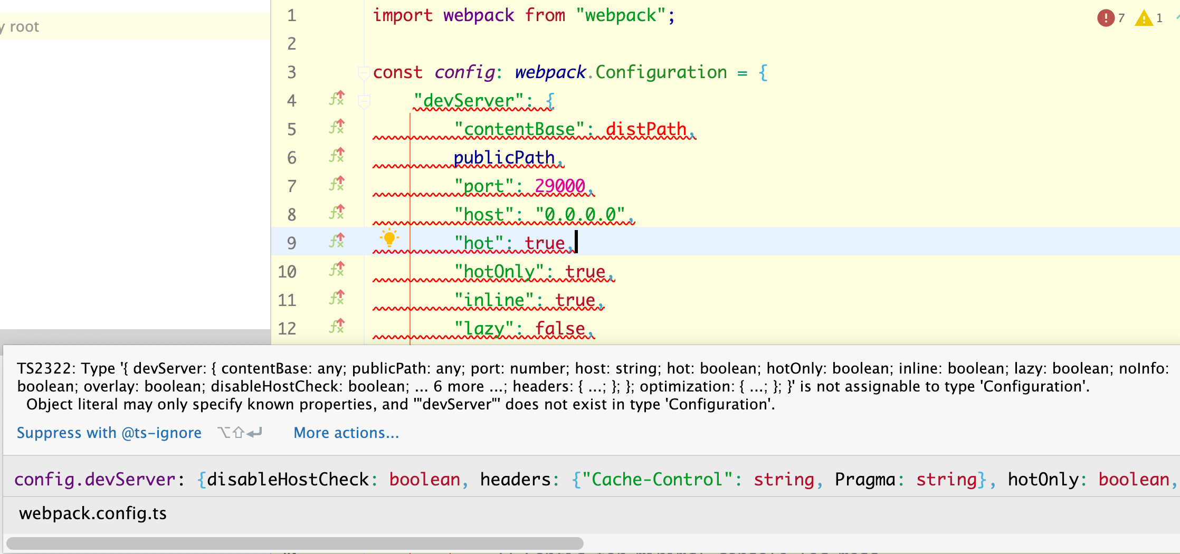Click line number 9 in the gutter

pyautogui.click(x=291, y=243)
